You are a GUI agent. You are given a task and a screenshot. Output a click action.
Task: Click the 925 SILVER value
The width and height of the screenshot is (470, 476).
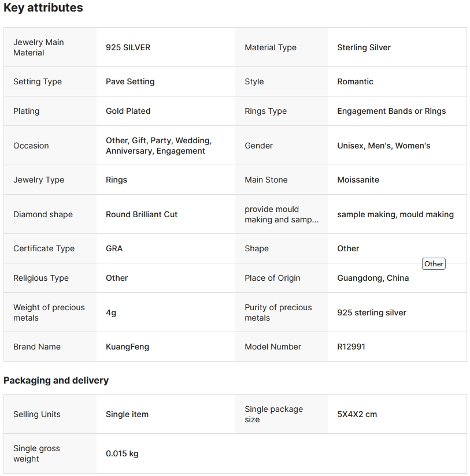(x=128, y=47)
